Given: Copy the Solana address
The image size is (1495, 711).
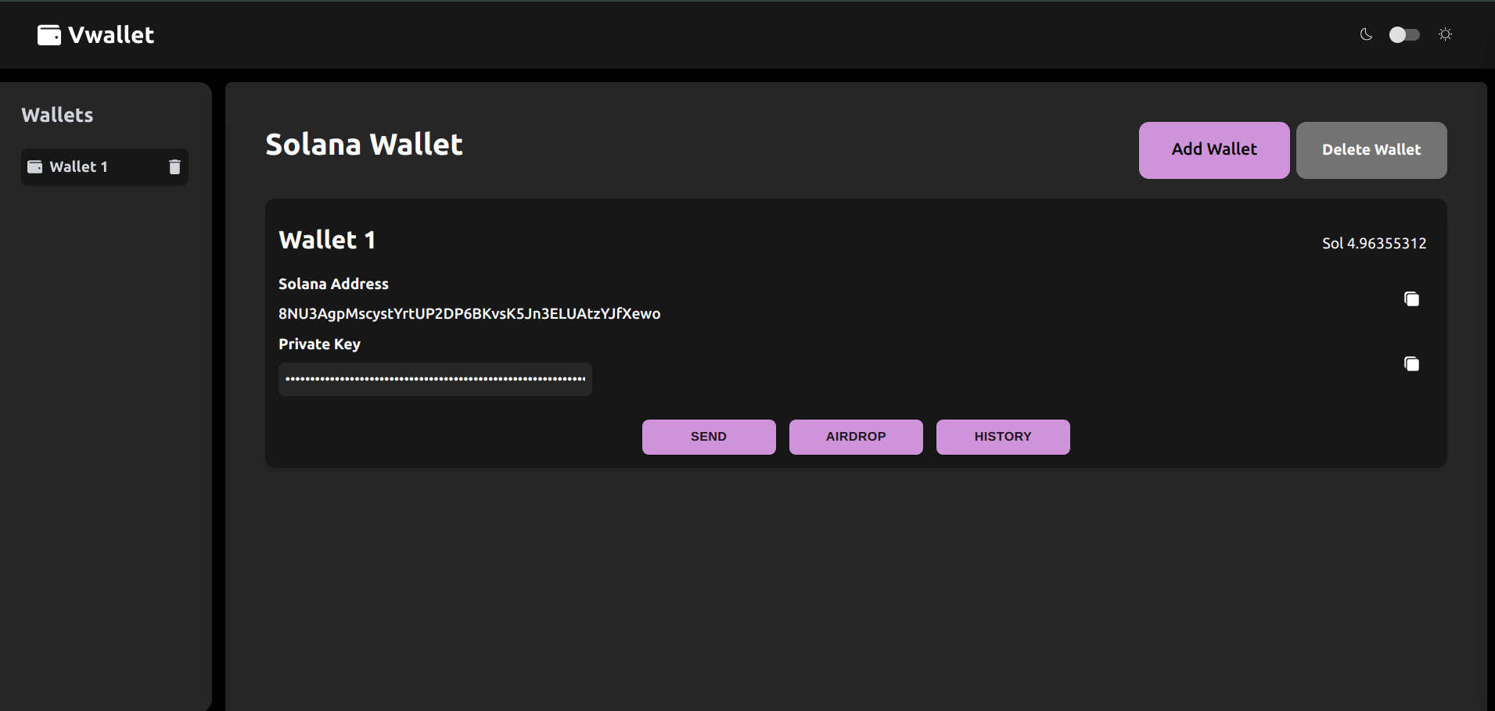Looking at the screenshot, I should point(1411,299).
